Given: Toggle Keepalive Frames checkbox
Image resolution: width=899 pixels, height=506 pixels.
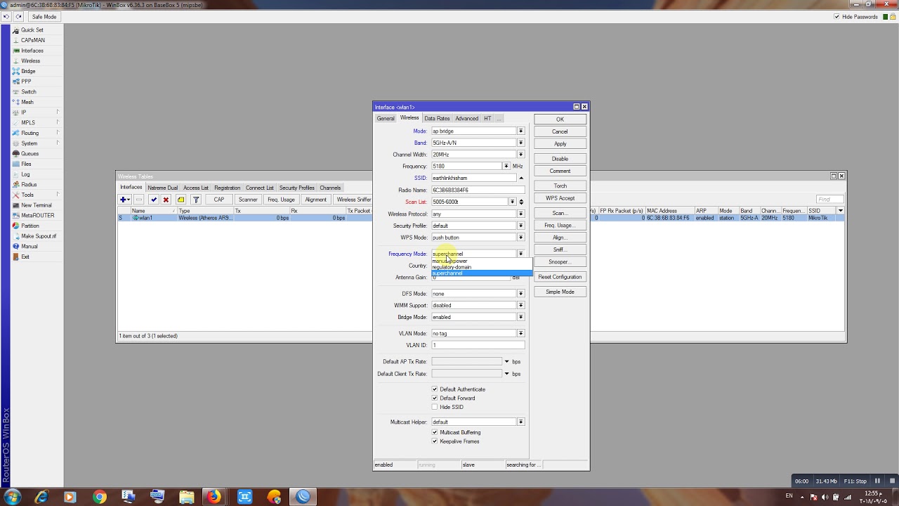Looking at the screenshot, I should tap(435, 441).
